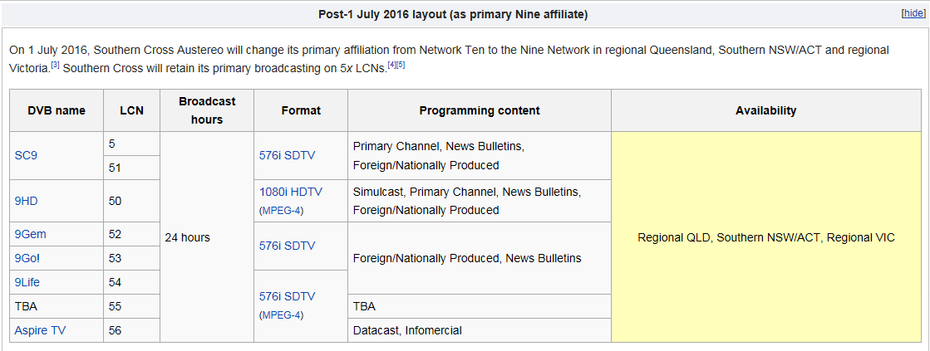930x351 pixels.
Task: Open MPEG-4 link under bottom 576i SDTV
Action: [282, 314]
